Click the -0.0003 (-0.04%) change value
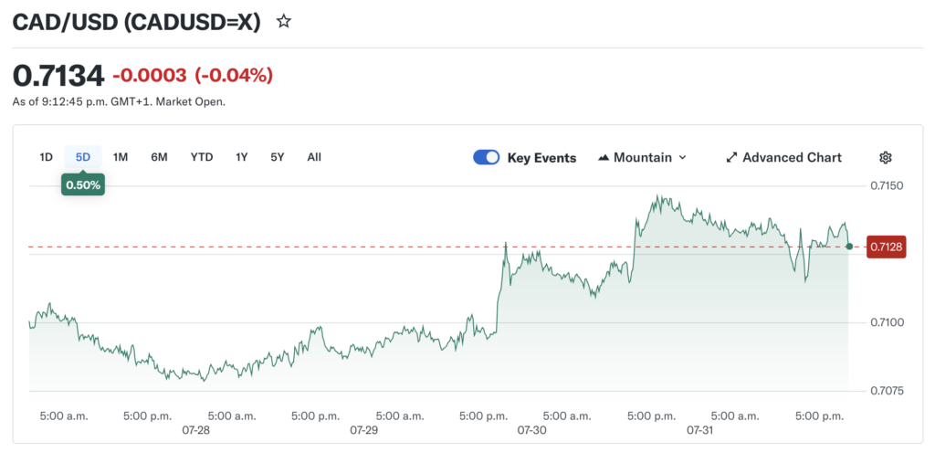 194,76
